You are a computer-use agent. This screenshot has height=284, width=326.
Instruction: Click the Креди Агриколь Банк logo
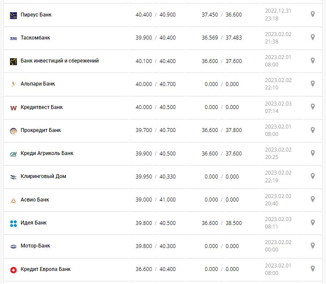[x=13, y=154]
